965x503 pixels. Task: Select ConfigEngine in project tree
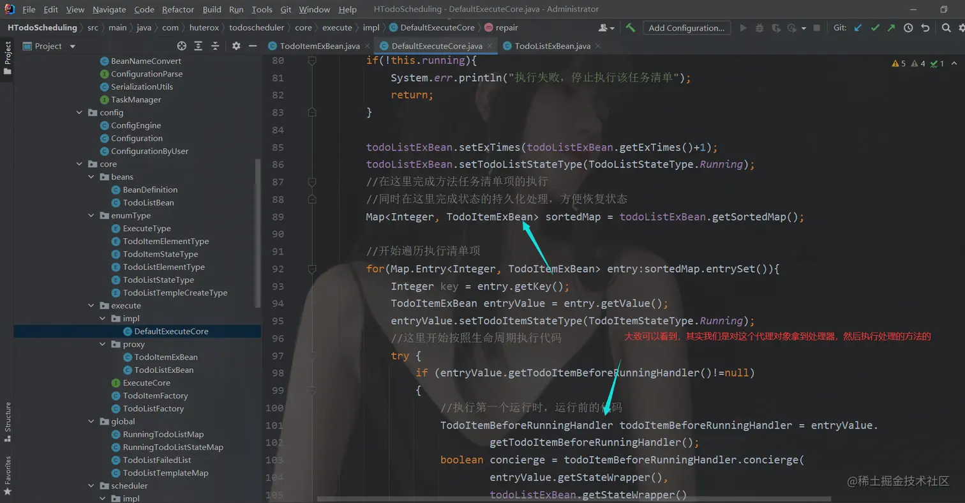[131, 125]
